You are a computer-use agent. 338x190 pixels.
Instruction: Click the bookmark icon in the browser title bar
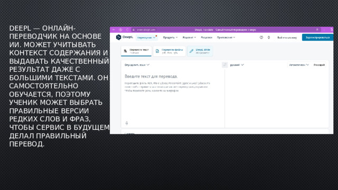pos(317,30)
